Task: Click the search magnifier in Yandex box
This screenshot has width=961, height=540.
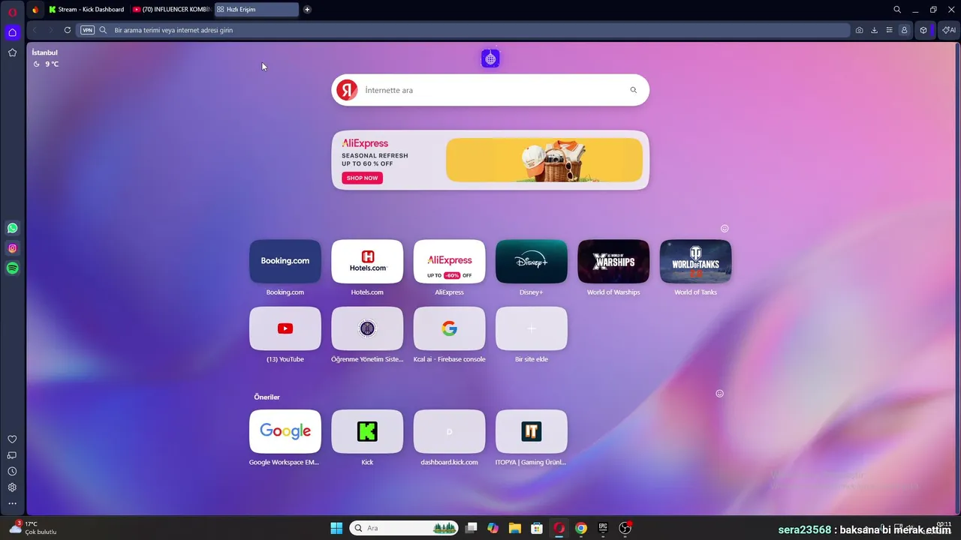Action: 634,90
